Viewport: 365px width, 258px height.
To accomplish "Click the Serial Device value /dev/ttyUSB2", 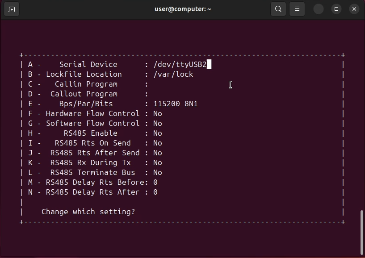I will point(180,65).
